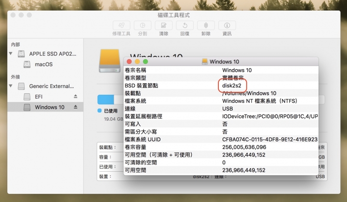Click the large yellow external drive icon
This screenshot has height=202, width=347.
pyautogui.click(x=110, y=61)
